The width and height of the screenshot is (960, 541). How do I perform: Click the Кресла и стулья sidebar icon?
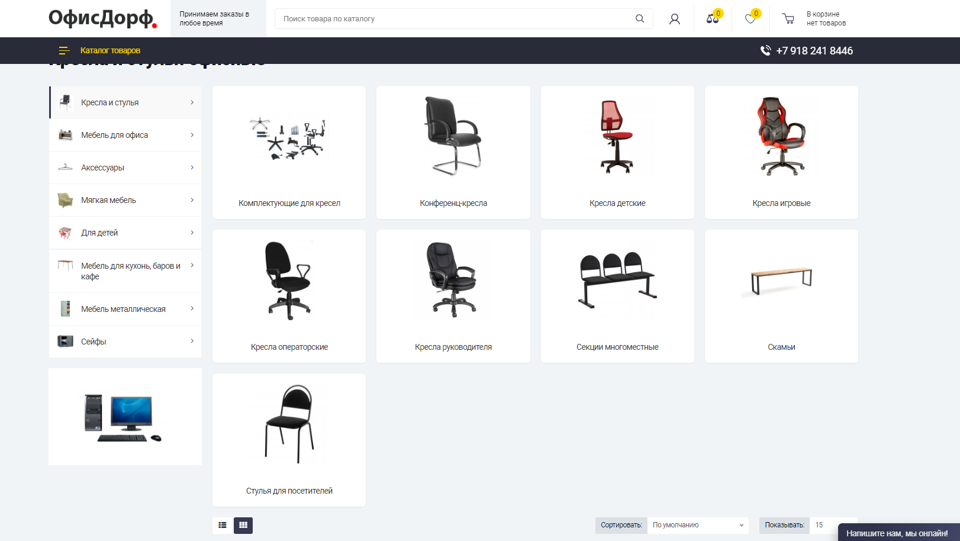(x=65, y=102)
